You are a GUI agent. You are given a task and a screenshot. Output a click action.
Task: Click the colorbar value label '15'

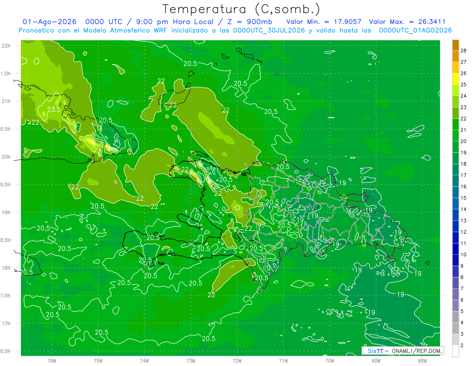[x=464, y=198]
